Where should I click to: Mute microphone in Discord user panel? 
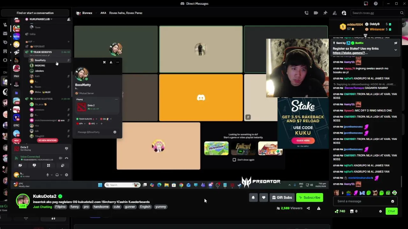click(x=47, y=175)
